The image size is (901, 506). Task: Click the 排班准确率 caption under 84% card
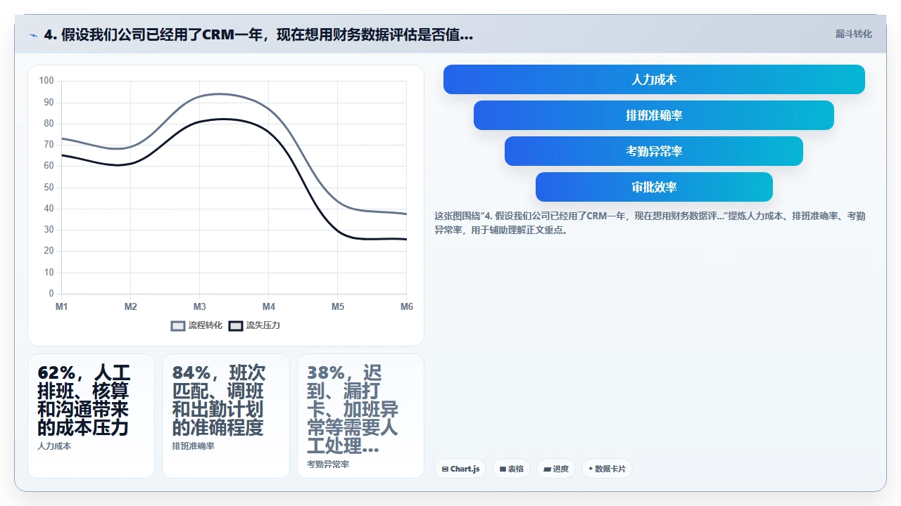pyautogui.click(x=194, y=446)
